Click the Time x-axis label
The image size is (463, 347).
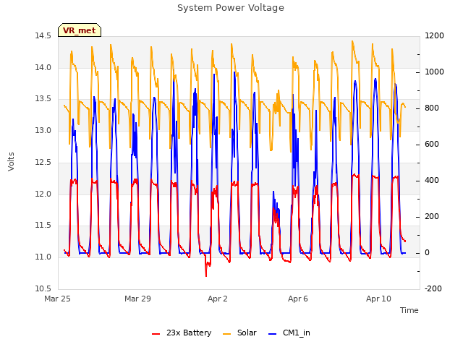click(409, 310)
